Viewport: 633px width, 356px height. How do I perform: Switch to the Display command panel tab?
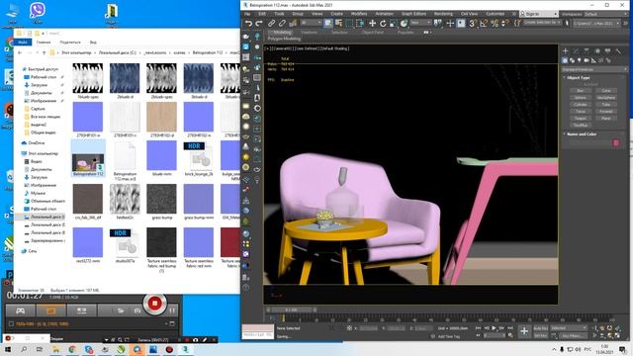click(x=607, y=50)
